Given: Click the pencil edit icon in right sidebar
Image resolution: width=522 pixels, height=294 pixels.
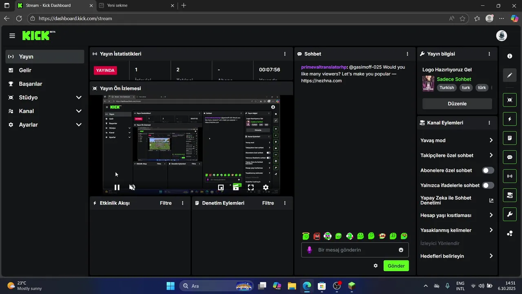Looking at the screenshot, I should [x=510, y=75].
